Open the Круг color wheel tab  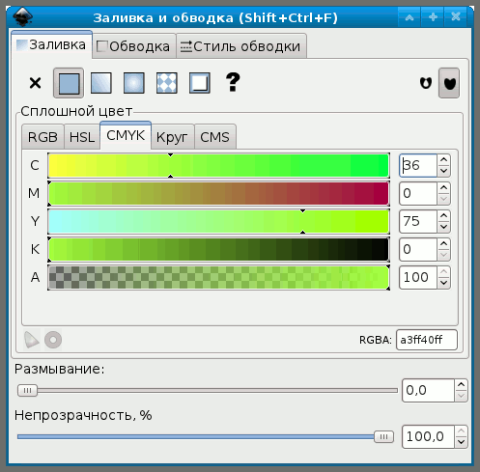click(172, 137)
